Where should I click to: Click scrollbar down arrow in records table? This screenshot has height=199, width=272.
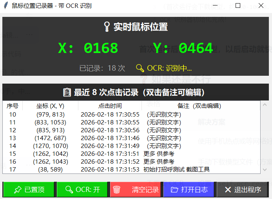pos(265,170)
